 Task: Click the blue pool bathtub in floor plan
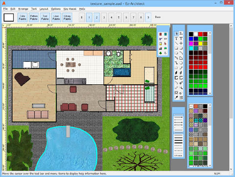coord(122,72)
